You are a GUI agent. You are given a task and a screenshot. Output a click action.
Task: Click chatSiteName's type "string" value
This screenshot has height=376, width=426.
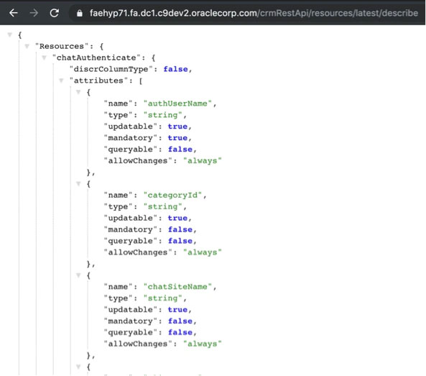(163, 298)
